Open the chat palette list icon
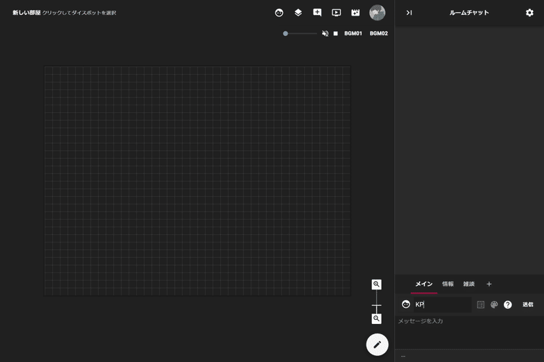The image size is (544, 362). [x=481, y=304]
